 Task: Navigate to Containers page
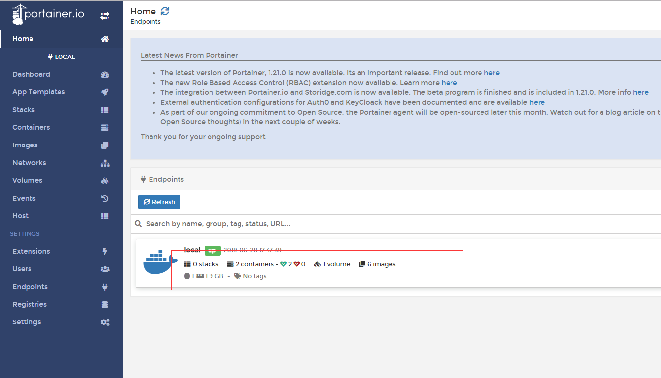coord(61,128)
